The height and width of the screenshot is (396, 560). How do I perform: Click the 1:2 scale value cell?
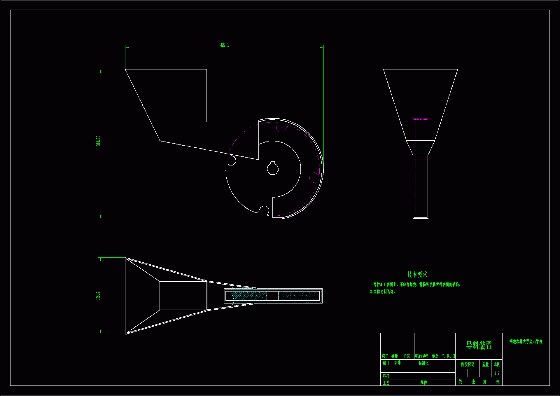coord(497,373)
